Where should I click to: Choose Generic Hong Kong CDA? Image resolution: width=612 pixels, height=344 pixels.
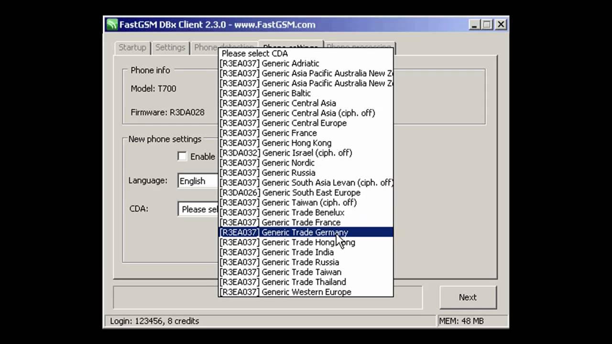306,143
